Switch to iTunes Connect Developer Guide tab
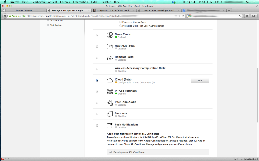259x161 pixels. coord(159,10)
